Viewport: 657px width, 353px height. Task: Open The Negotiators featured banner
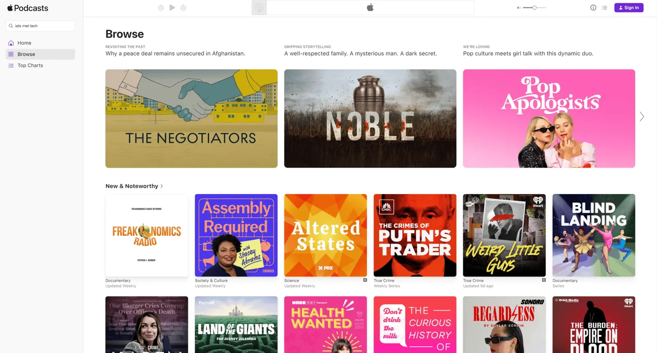[x=191, y=118]
